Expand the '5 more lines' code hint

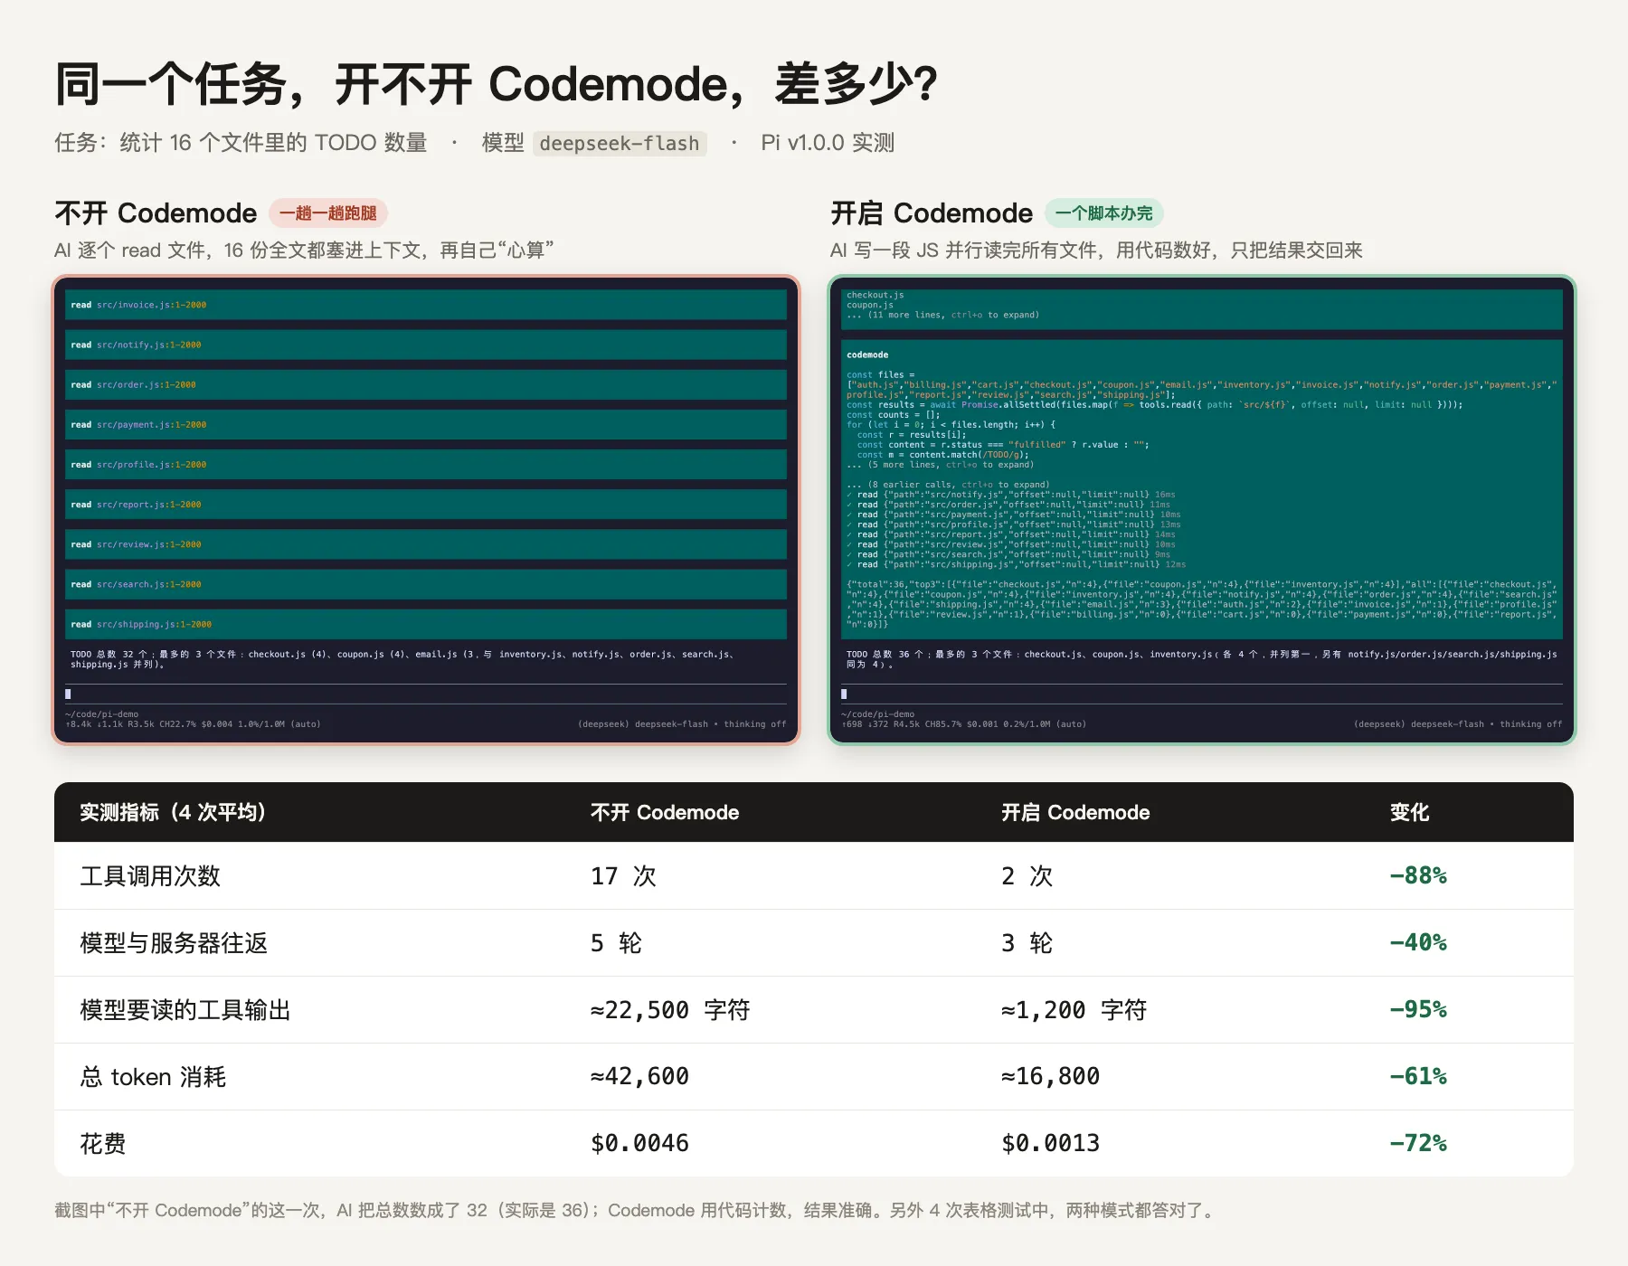coord(940,465)
